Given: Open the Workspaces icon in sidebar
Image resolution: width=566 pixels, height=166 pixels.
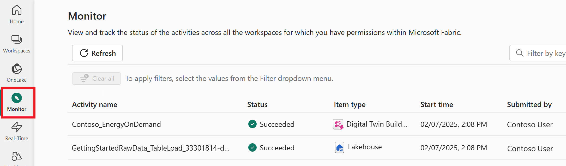Looking at the screenshot, I should pos(17,39).
